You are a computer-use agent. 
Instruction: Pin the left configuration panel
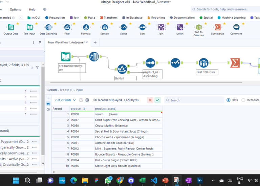40,43
